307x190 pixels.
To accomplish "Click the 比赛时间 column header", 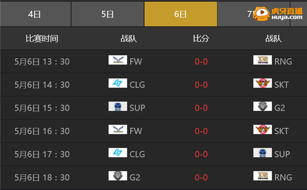I will [x=42, y=38].
